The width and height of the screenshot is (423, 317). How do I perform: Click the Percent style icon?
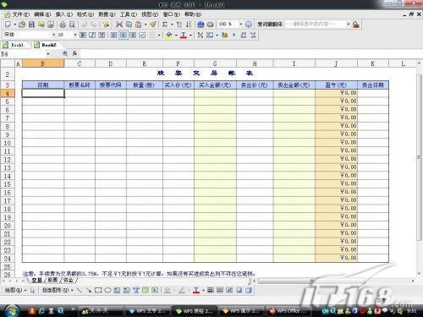[x=201, y=35]
